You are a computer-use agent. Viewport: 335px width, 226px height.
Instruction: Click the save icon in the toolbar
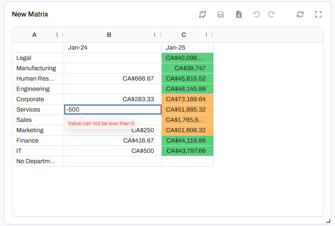click(220, 14)
